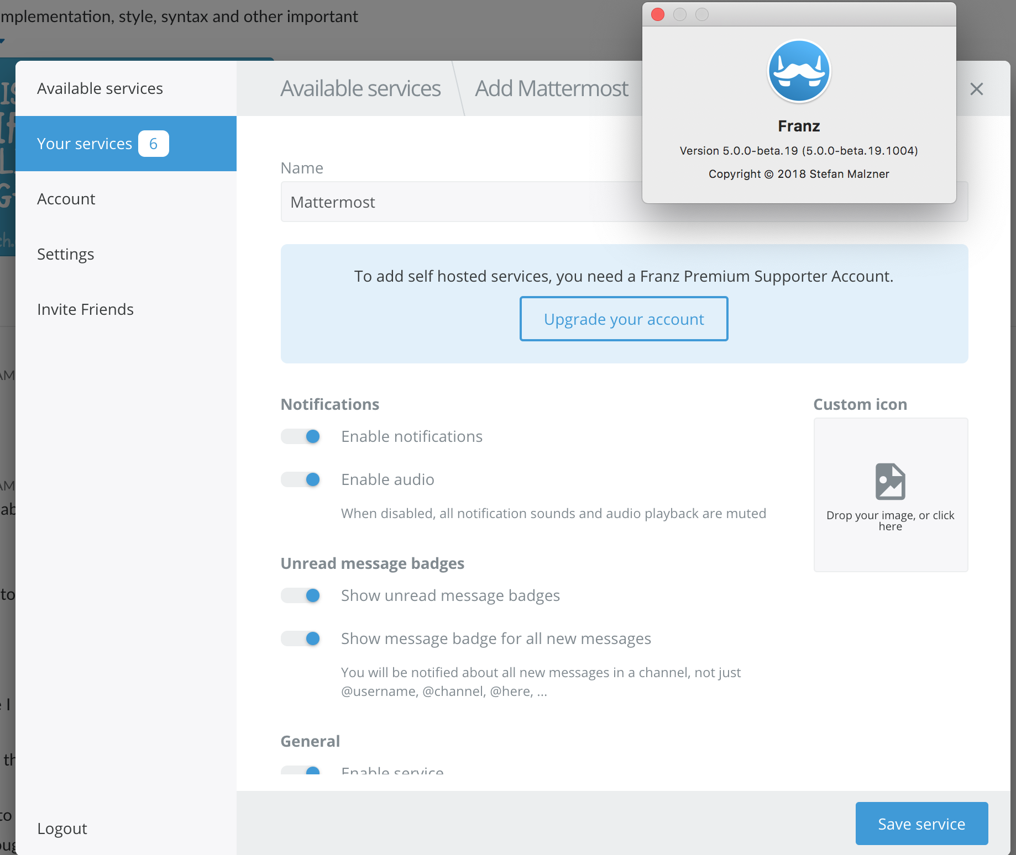This screenshot has height=855, width=1016.
Task: Click the services count badge showing 6
Action: click(153, 144)
